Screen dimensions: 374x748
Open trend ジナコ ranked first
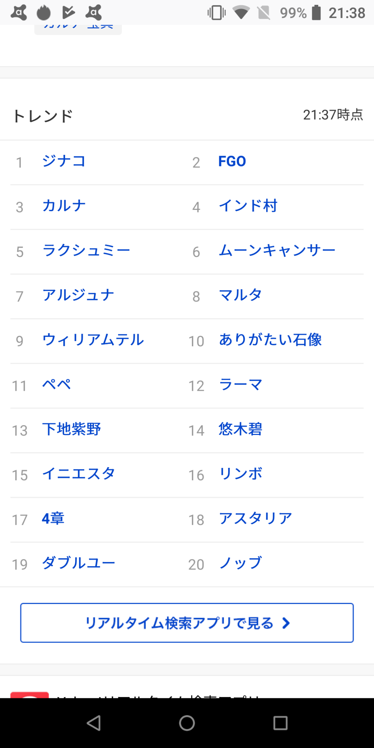coord(64,162)
